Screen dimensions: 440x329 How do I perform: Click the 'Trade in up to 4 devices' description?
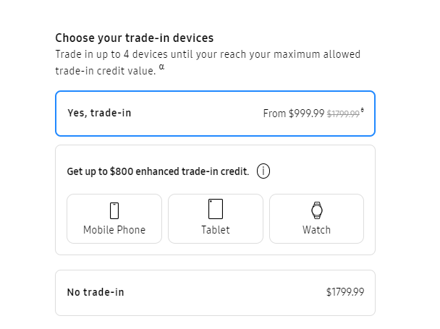208,63
